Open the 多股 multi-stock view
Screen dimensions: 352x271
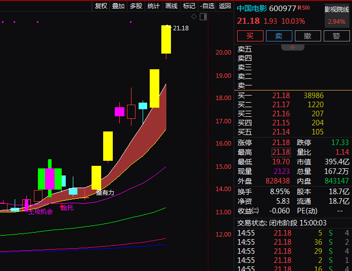coord(136,6)
